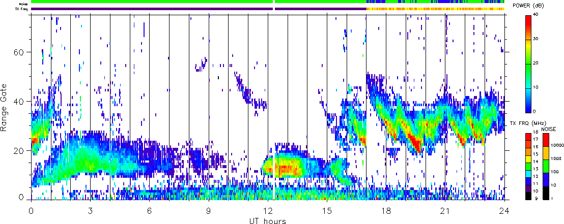Viewport: 564px width, 224px height.
Task: Click the purple TX Freq status bar above plot
Action: tap(199, 9)
